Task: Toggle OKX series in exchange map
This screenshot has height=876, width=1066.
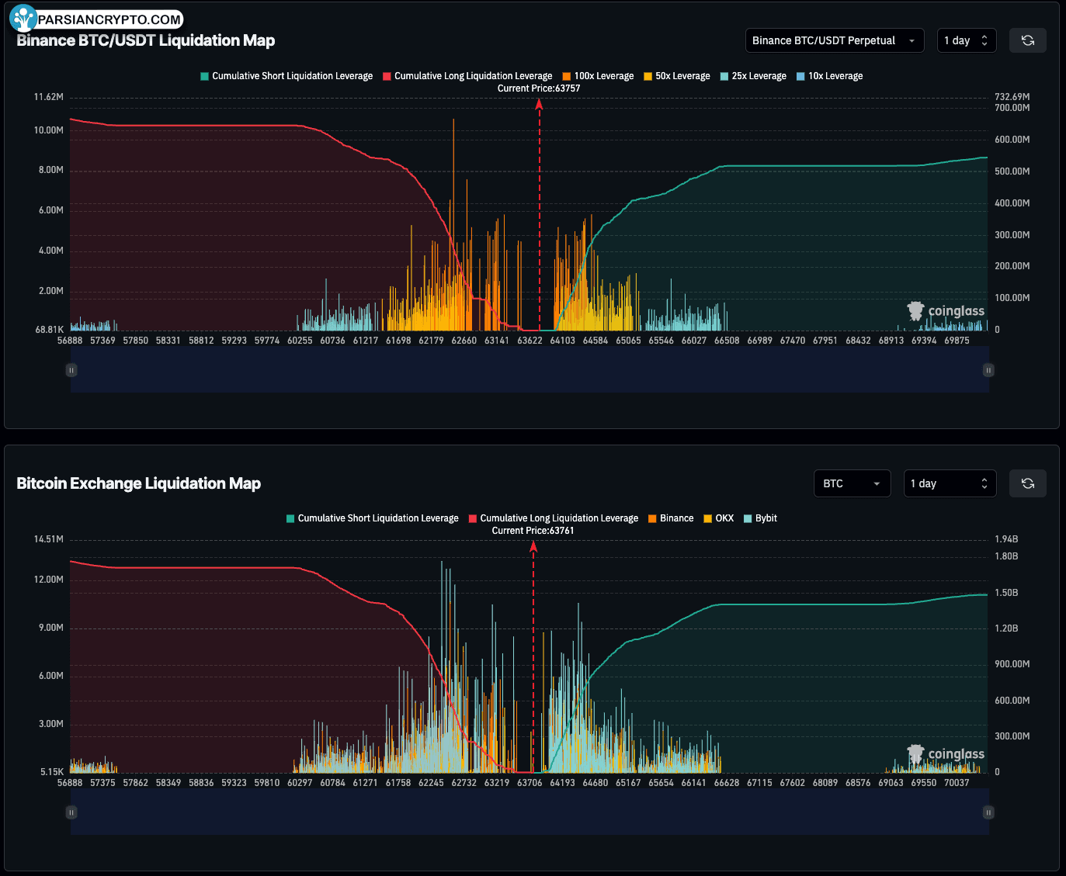Action: point(718,518)
